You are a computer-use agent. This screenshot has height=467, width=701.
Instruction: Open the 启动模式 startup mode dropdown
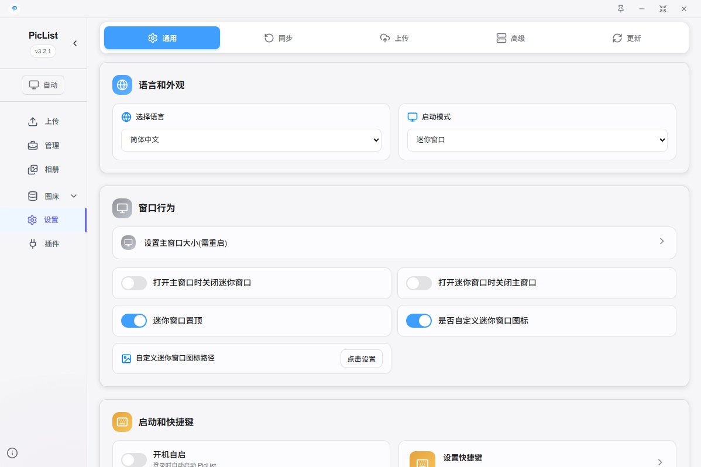(537, 140)
